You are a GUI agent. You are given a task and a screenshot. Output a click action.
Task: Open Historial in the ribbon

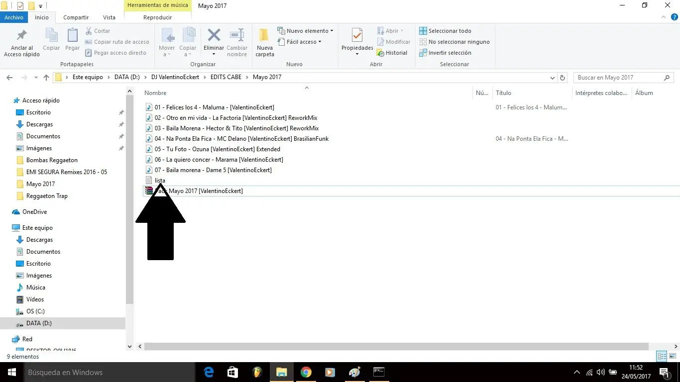[x=392, y=53]
